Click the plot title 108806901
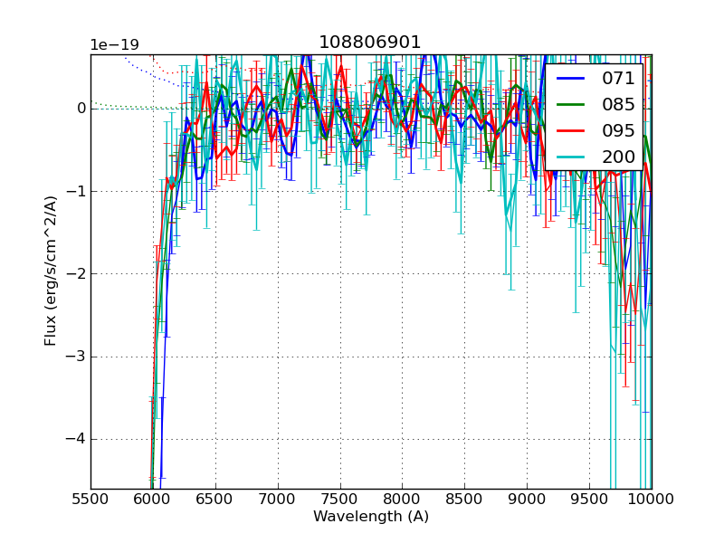Screen dimensions: 724x543 click(370, 43)
